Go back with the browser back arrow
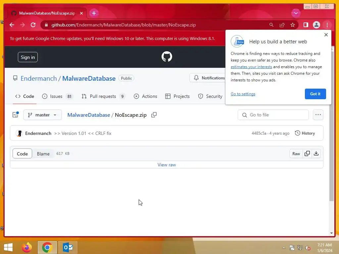Screen dimensions: 339x254 [12, 25]
